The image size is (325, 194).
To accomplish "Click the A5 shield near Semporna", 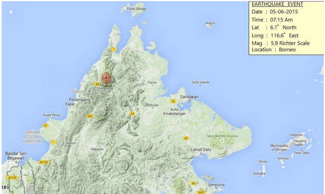I will 193,183.
